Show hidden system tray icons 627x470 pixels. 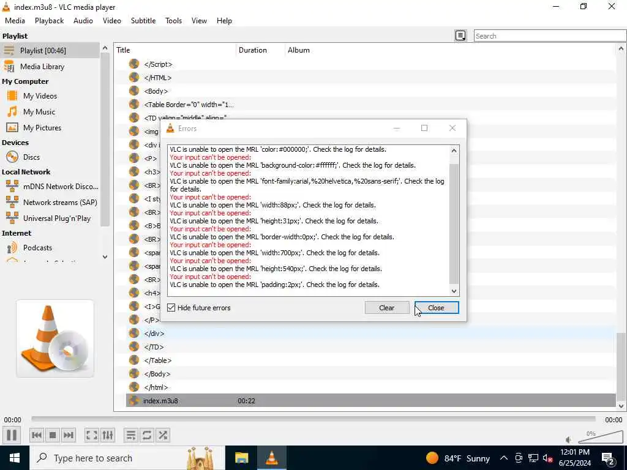pyautogui.click(x=504, y=458)
